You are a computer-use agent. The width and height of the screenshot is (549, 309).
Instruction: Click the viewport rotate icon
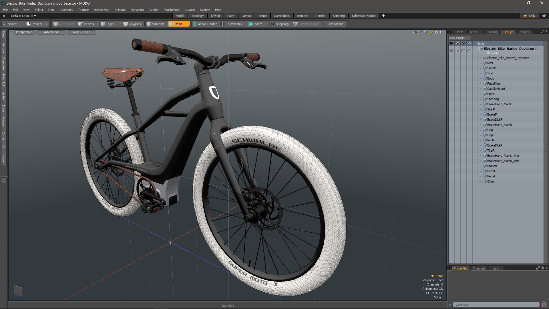click(420, 32)
